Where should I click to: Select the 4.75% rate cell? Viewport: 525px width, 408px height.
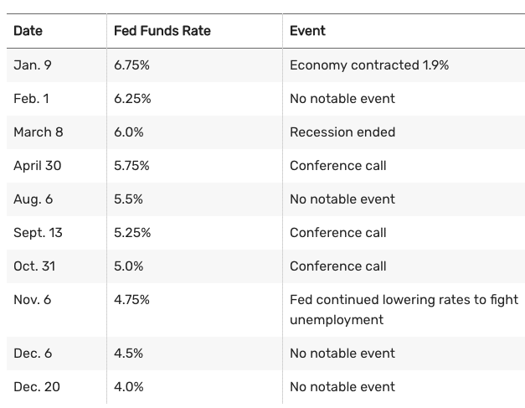pyautogui.click(x=131, y=299)
